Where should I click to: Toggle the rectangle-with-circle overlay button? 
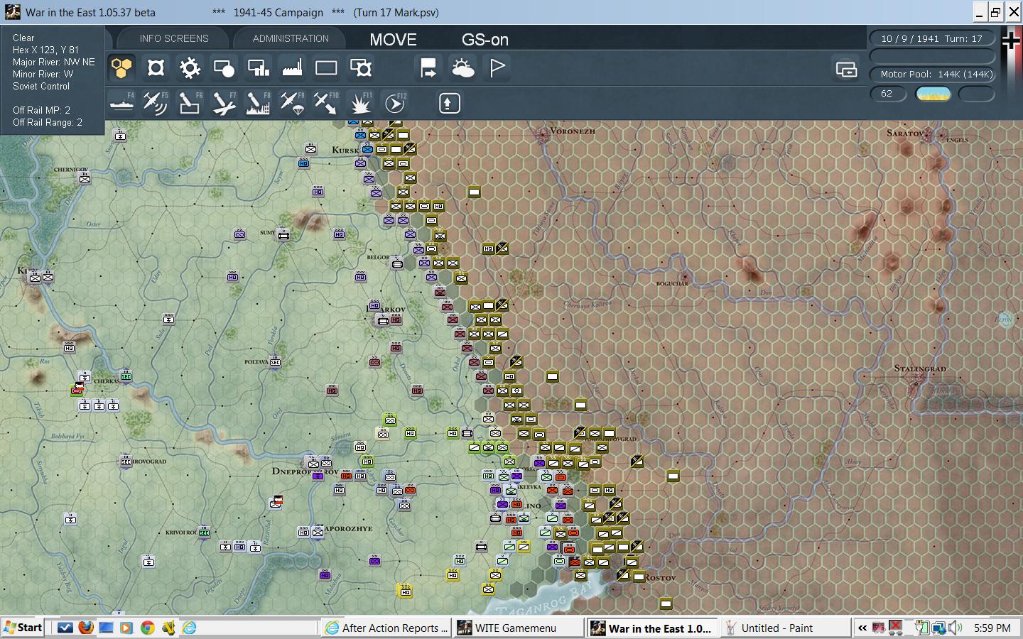point(224,68)
